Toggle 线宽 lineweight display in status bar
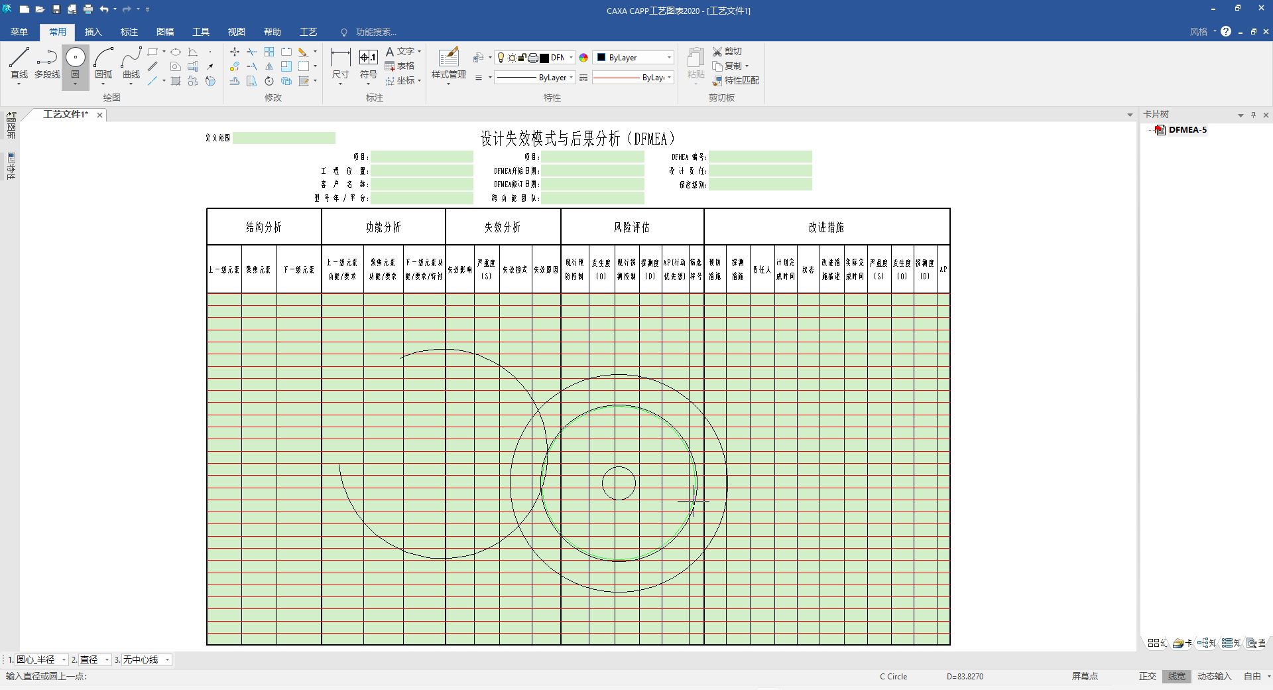The image size is (1273, 690). point(1177,677)
